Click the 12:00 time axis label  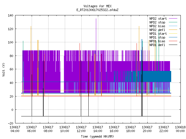[x=81, y=129]
